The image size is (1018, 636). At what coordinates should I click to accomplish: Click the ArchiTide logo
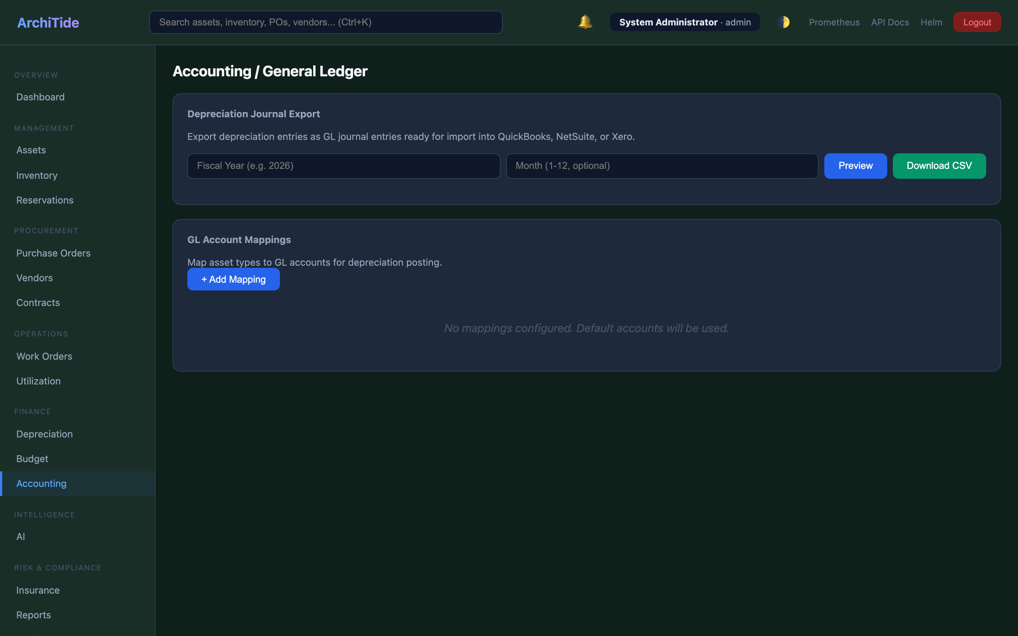pos(47,22)
